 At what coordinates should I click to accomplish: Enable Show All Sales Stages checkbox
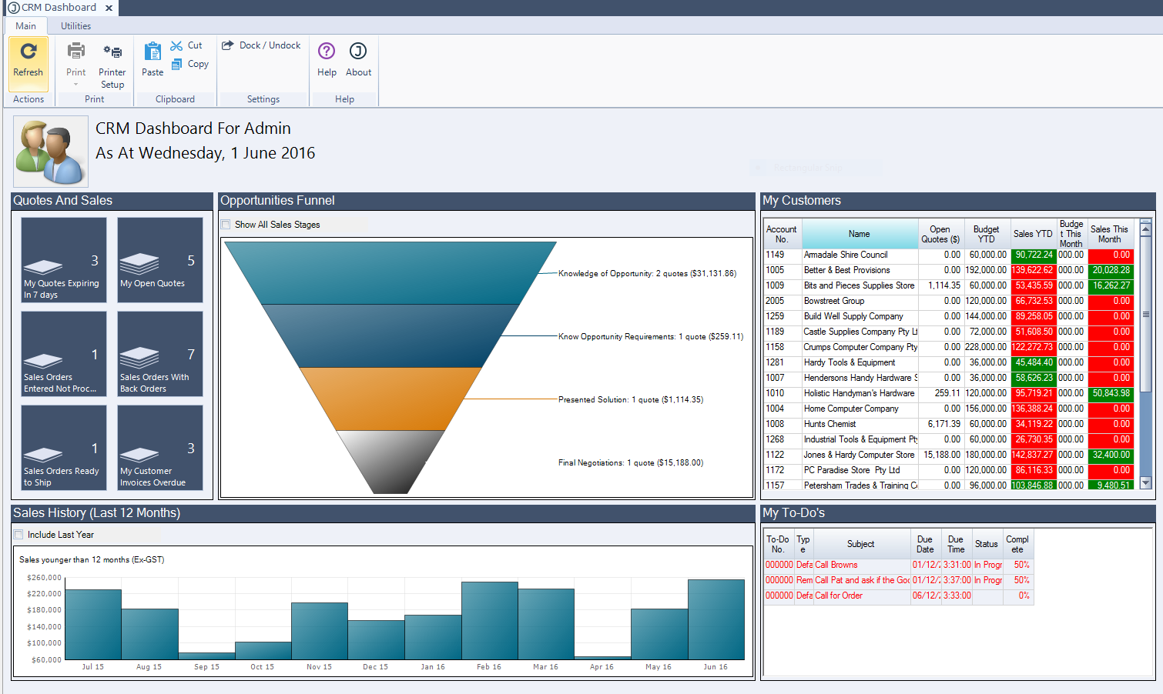coord(226,225)
